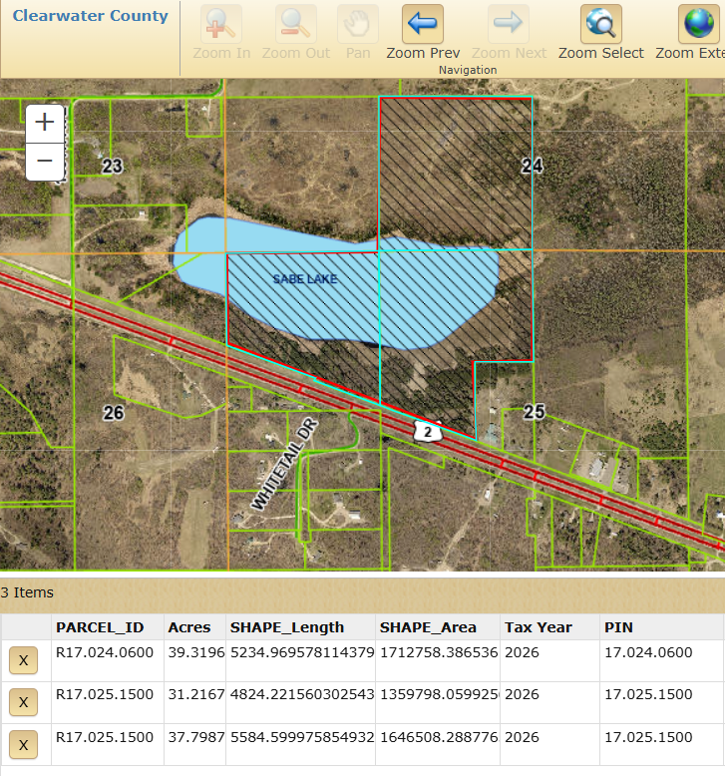Click the SHAPE_Area column header

428,627
